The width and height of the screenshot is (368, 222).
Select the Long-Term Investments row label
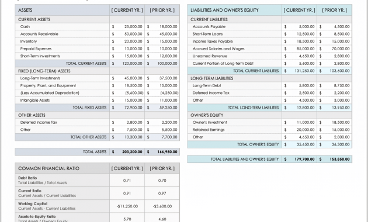40,78
